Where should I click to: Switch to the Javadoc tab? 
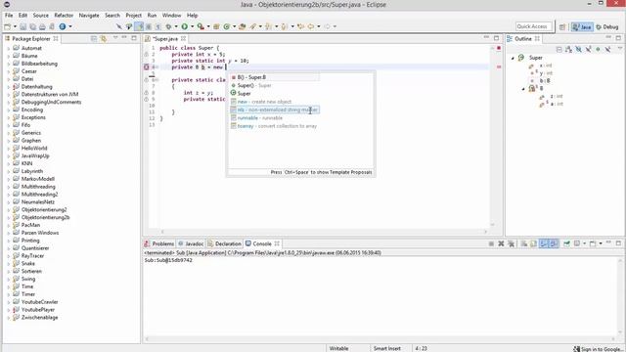192,243
